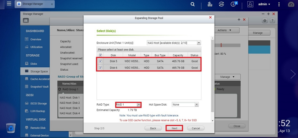Open the Enclosure Unit dropdown
298x138 pixels.
pos(174,43)
